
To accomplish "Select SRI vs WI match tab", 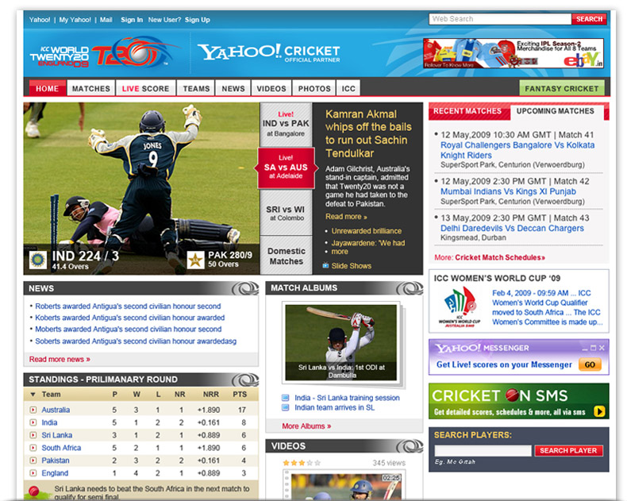I will pos(286,213).
